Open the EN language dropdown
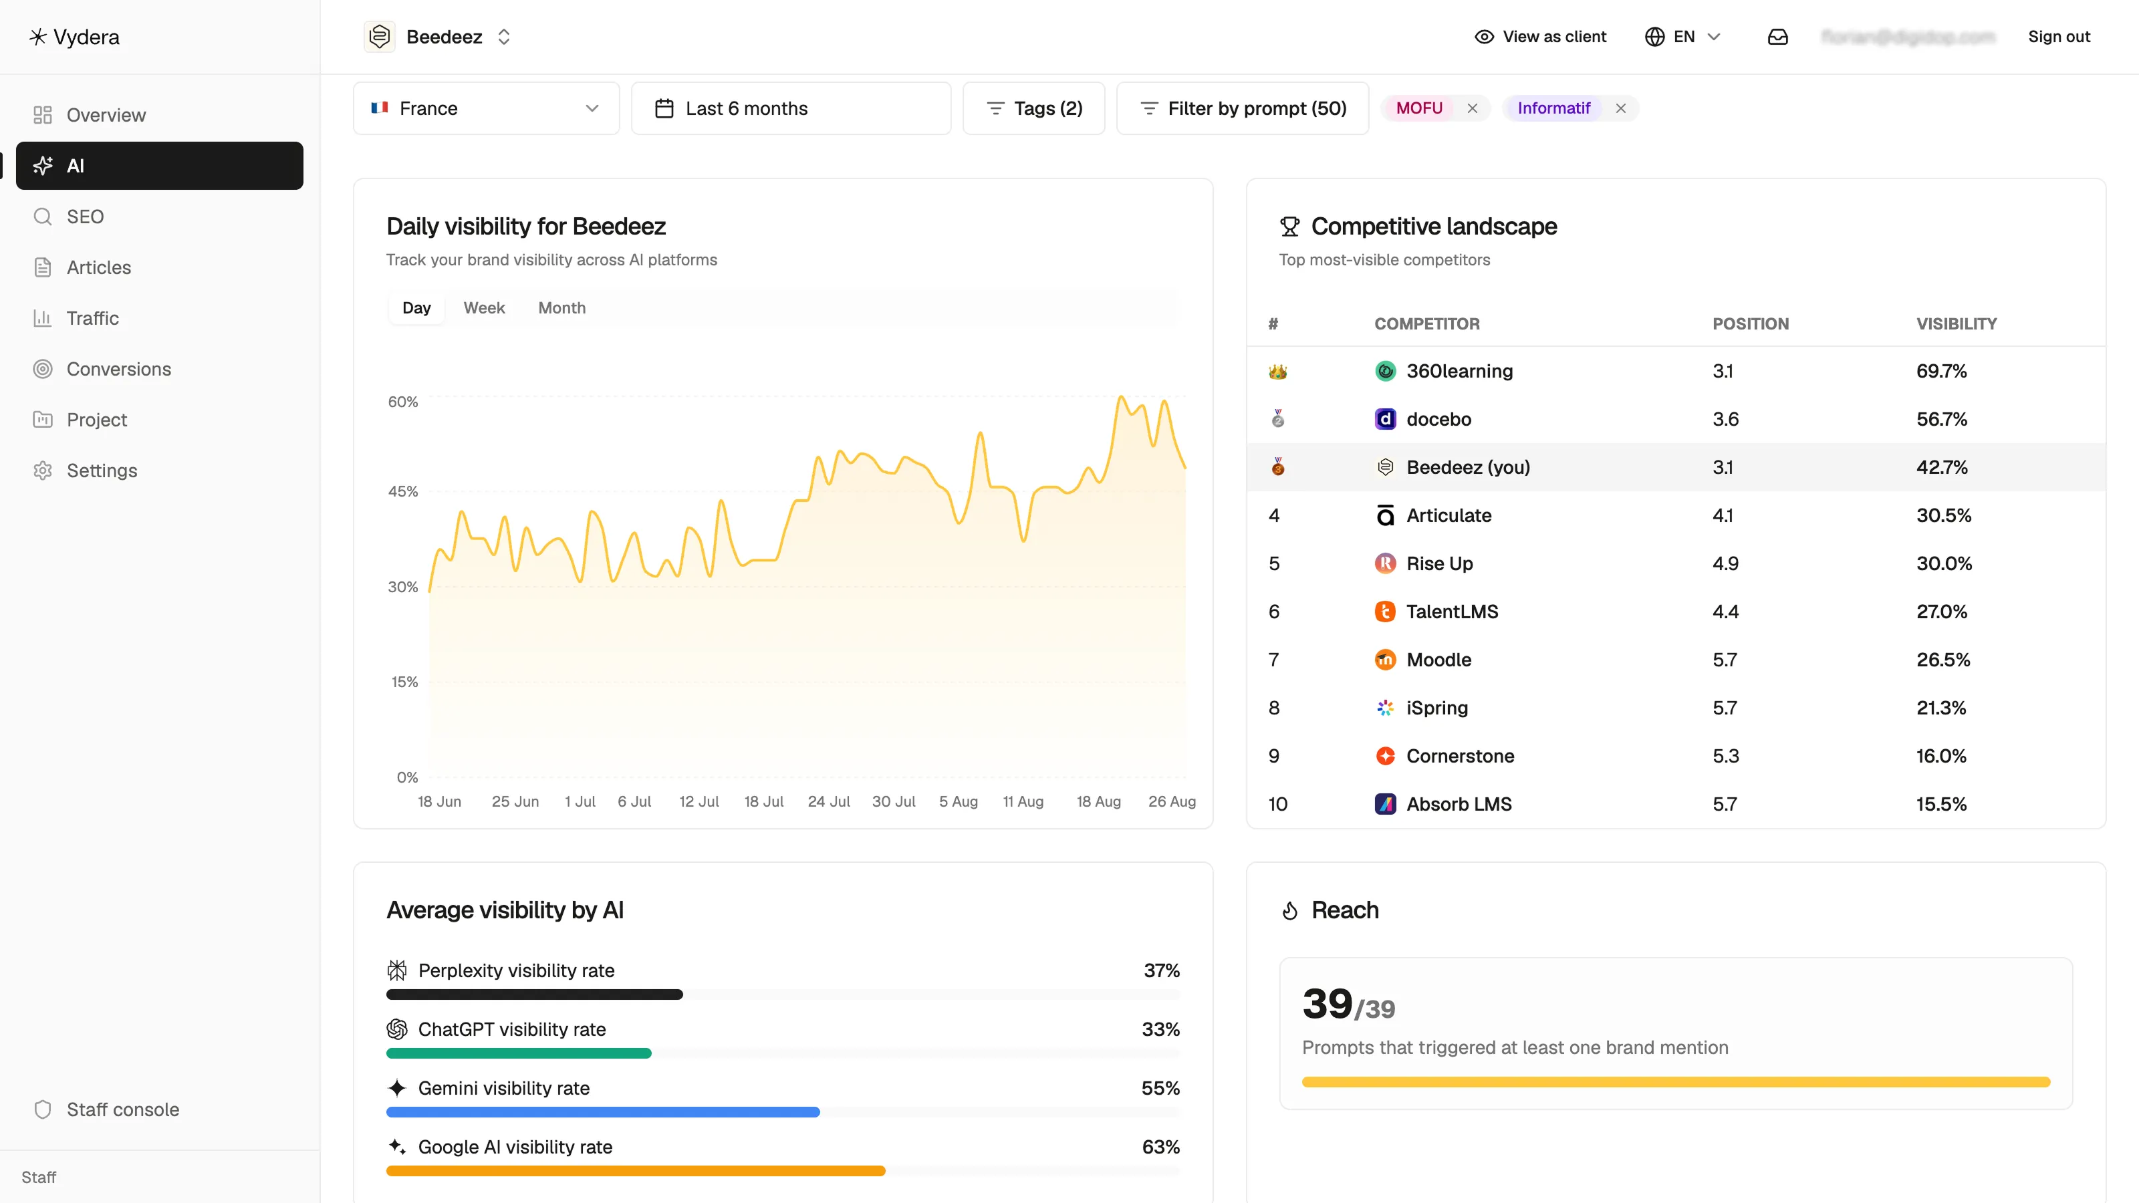Viewport: 2139px width, 1203px height. tap(1682, 37)
